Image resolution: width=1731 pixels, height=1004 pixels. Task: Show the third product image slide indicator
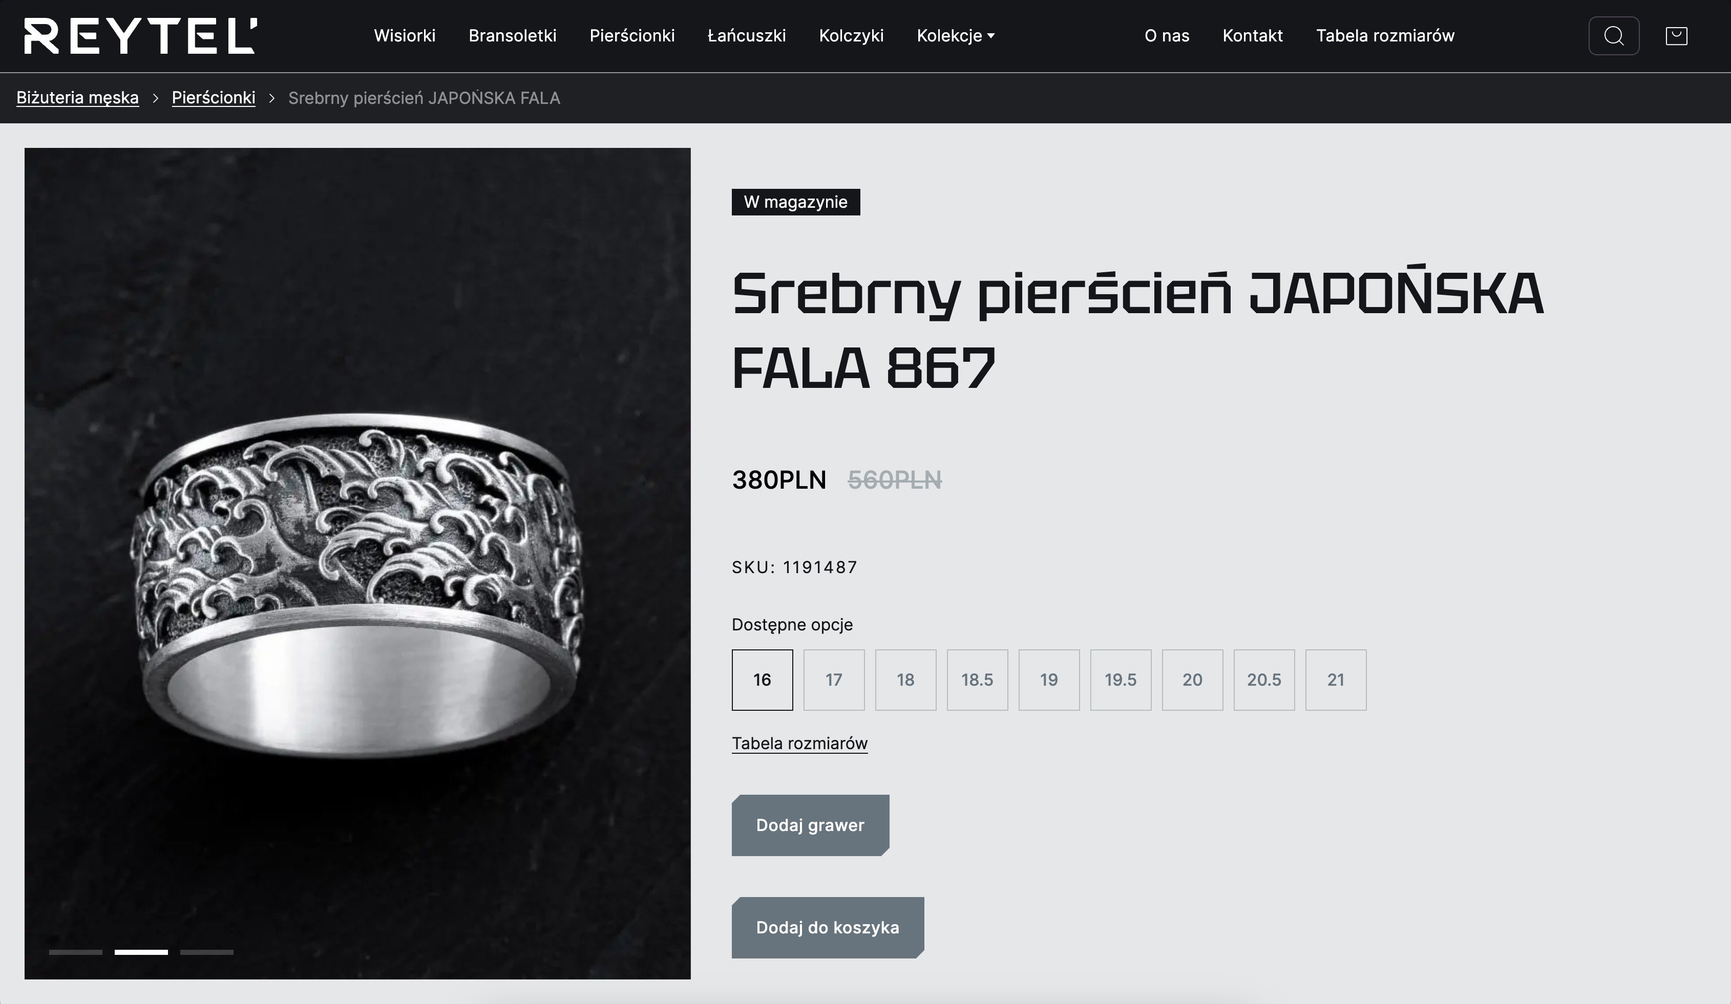point(207,952)
